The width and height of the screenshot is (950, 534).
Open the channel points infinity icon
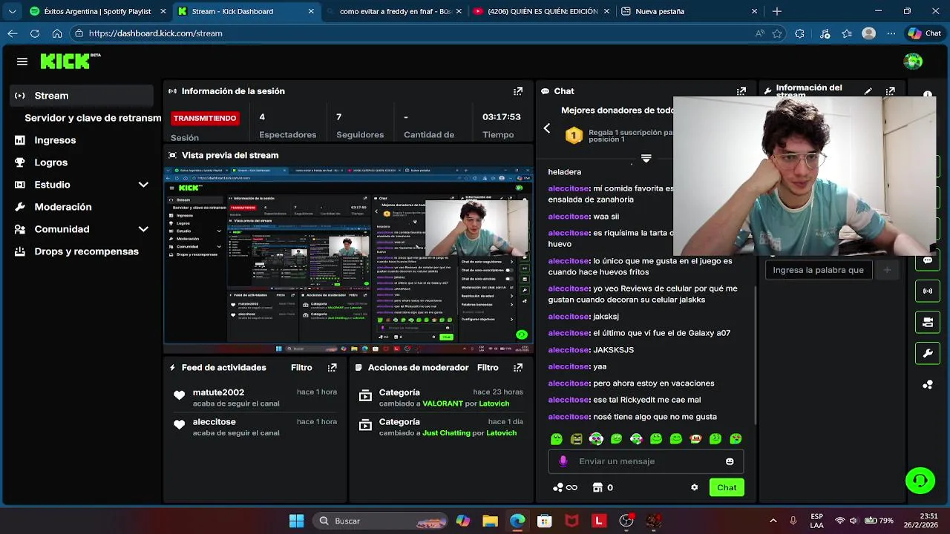pyautogui.click(x=566, y=487)
